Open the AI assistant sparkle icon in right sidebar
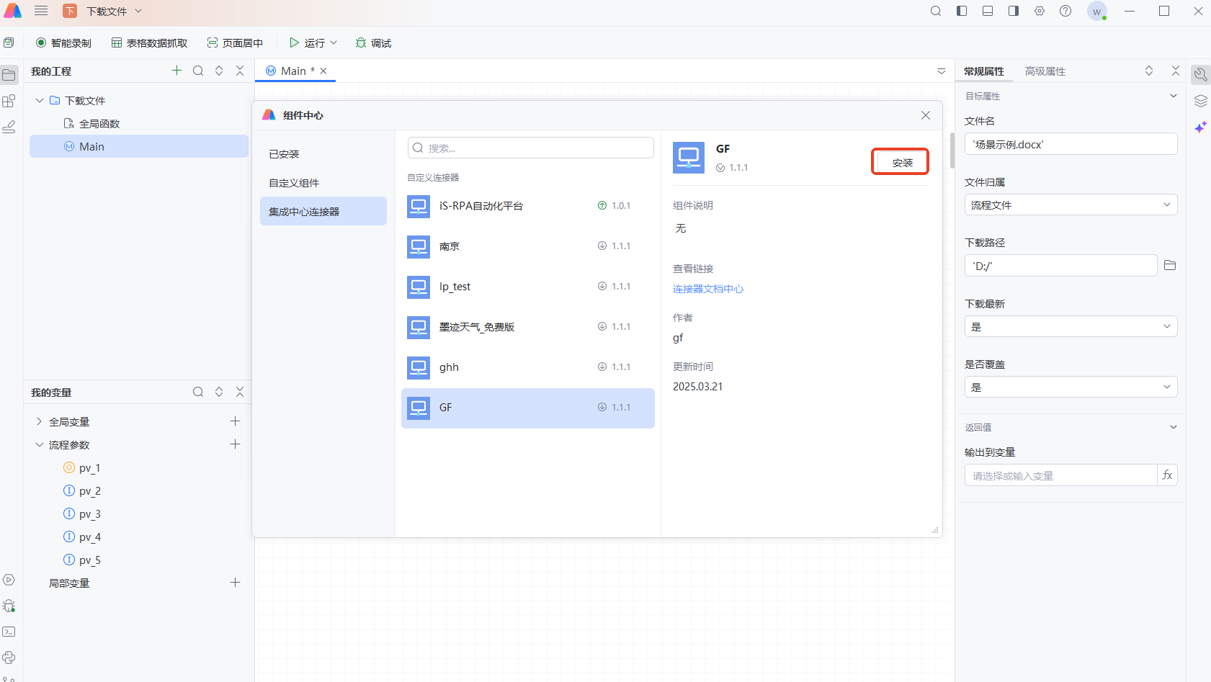 pyautogui.click(x=1200, y=127)
